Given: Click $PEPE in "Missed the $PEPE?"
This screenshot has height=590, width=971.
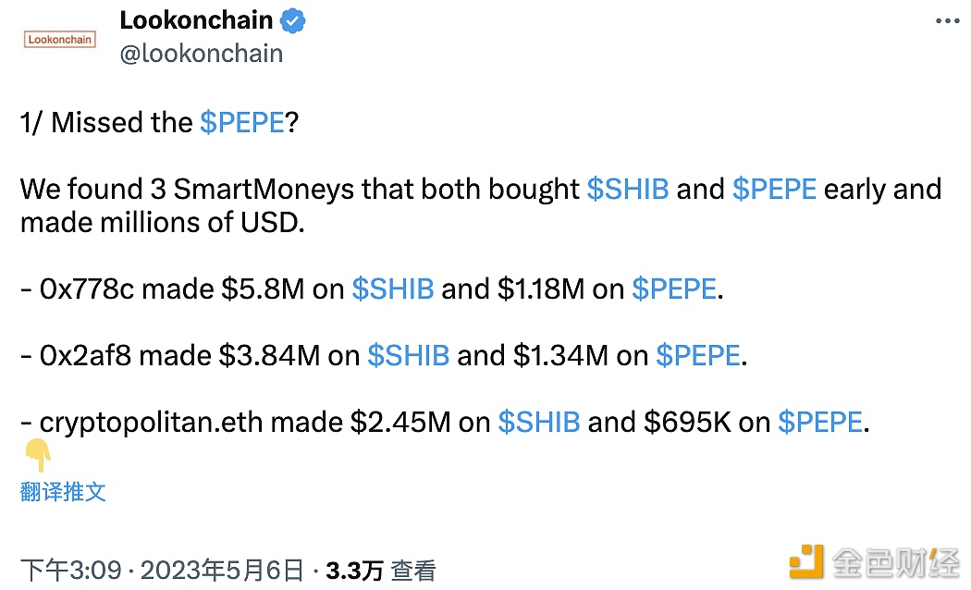Looking at the screenshot, I should pyautogui.click(x=242, y=123).
